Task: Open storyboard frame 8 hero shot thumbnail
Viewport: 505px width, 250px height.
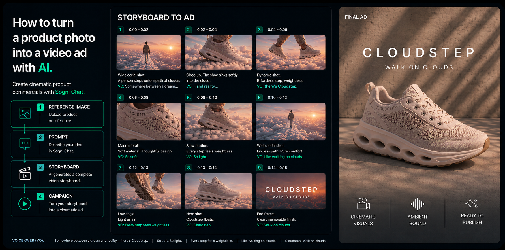Action: pyautogui.click(x=218, y=191)
